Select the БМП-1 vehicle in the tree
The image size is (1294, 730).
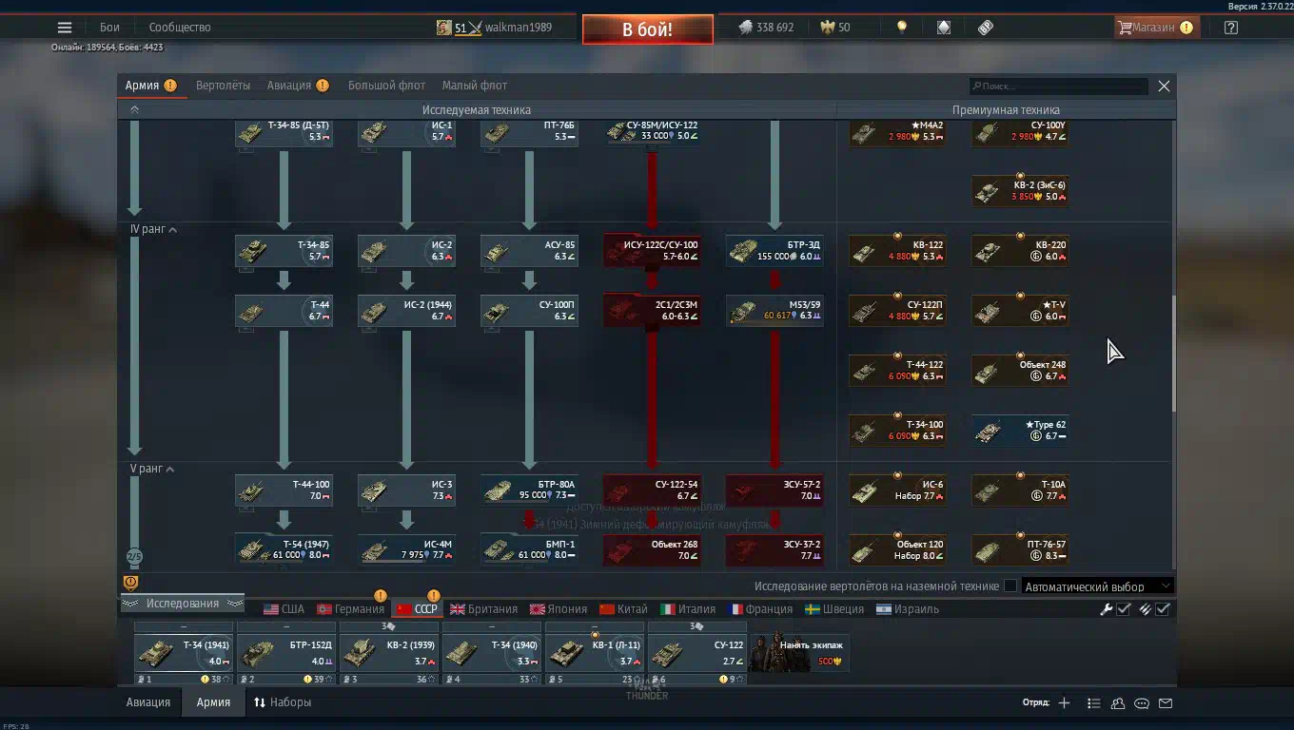[529, 550]
